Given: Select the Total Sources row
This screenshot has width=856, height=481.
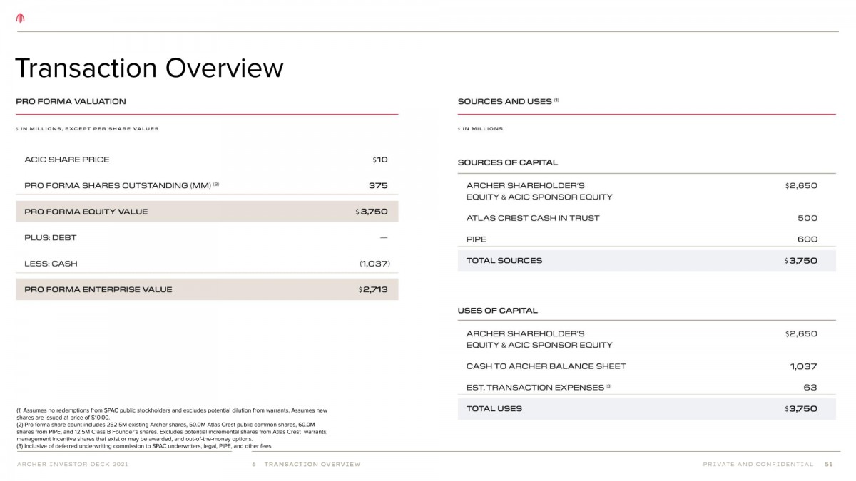Looking at the screenshot, I should tap(646, 261).
